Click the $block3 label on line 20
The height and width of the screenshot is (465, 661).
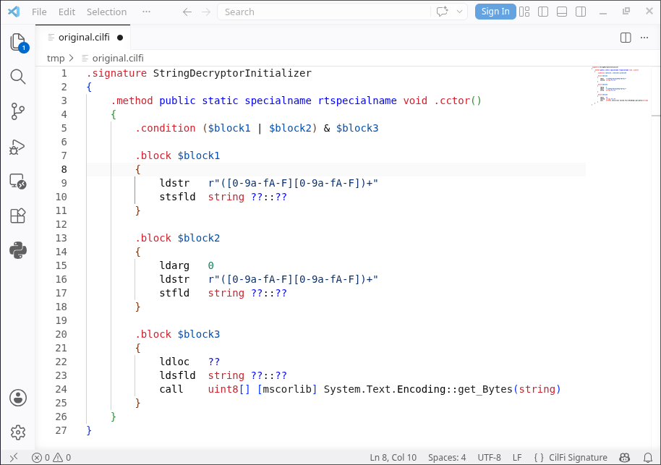click(199, 334)
